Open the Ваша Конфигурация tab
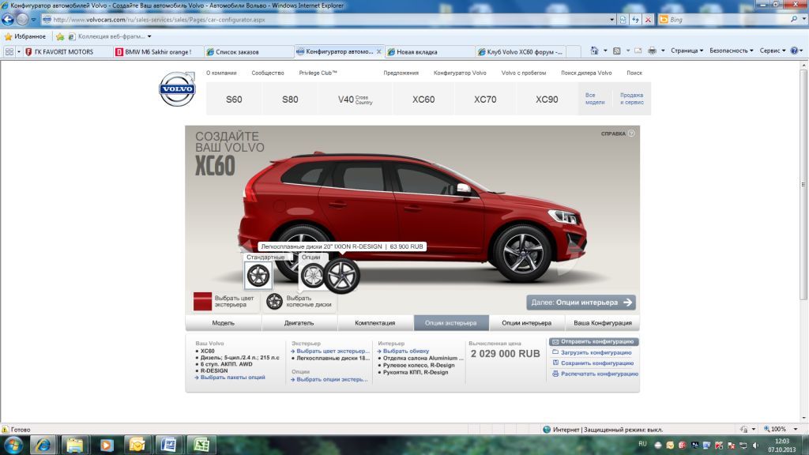The height and width of the screenshot is (455, 809). [603, 323]
